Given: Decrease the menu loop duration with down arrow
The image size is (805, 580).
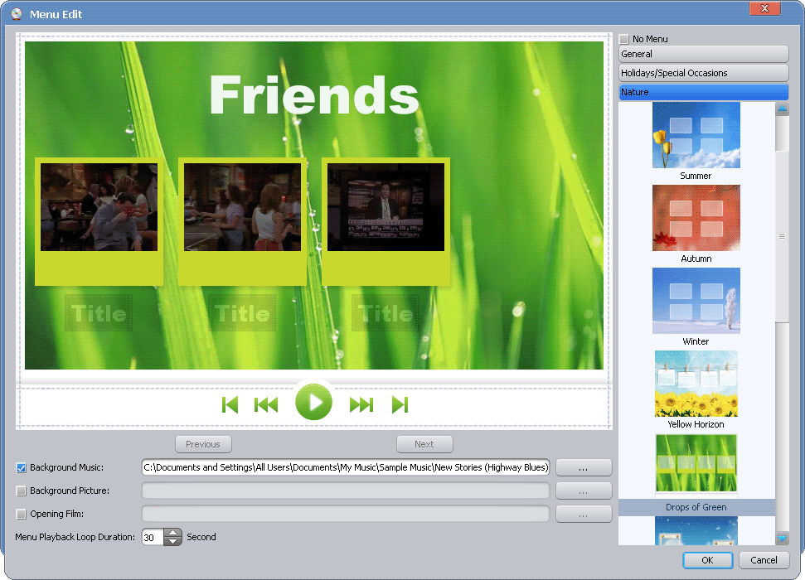Looking at the screenshot, I should (x=173, y=542).
